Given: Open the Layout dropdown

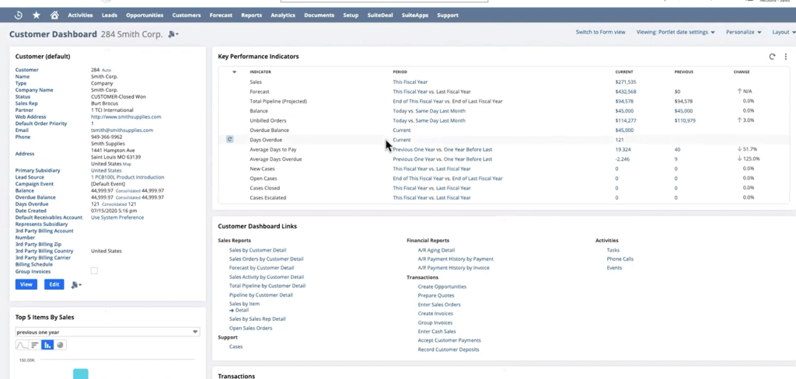Looking at the screenshot, I should click(784, 32).
